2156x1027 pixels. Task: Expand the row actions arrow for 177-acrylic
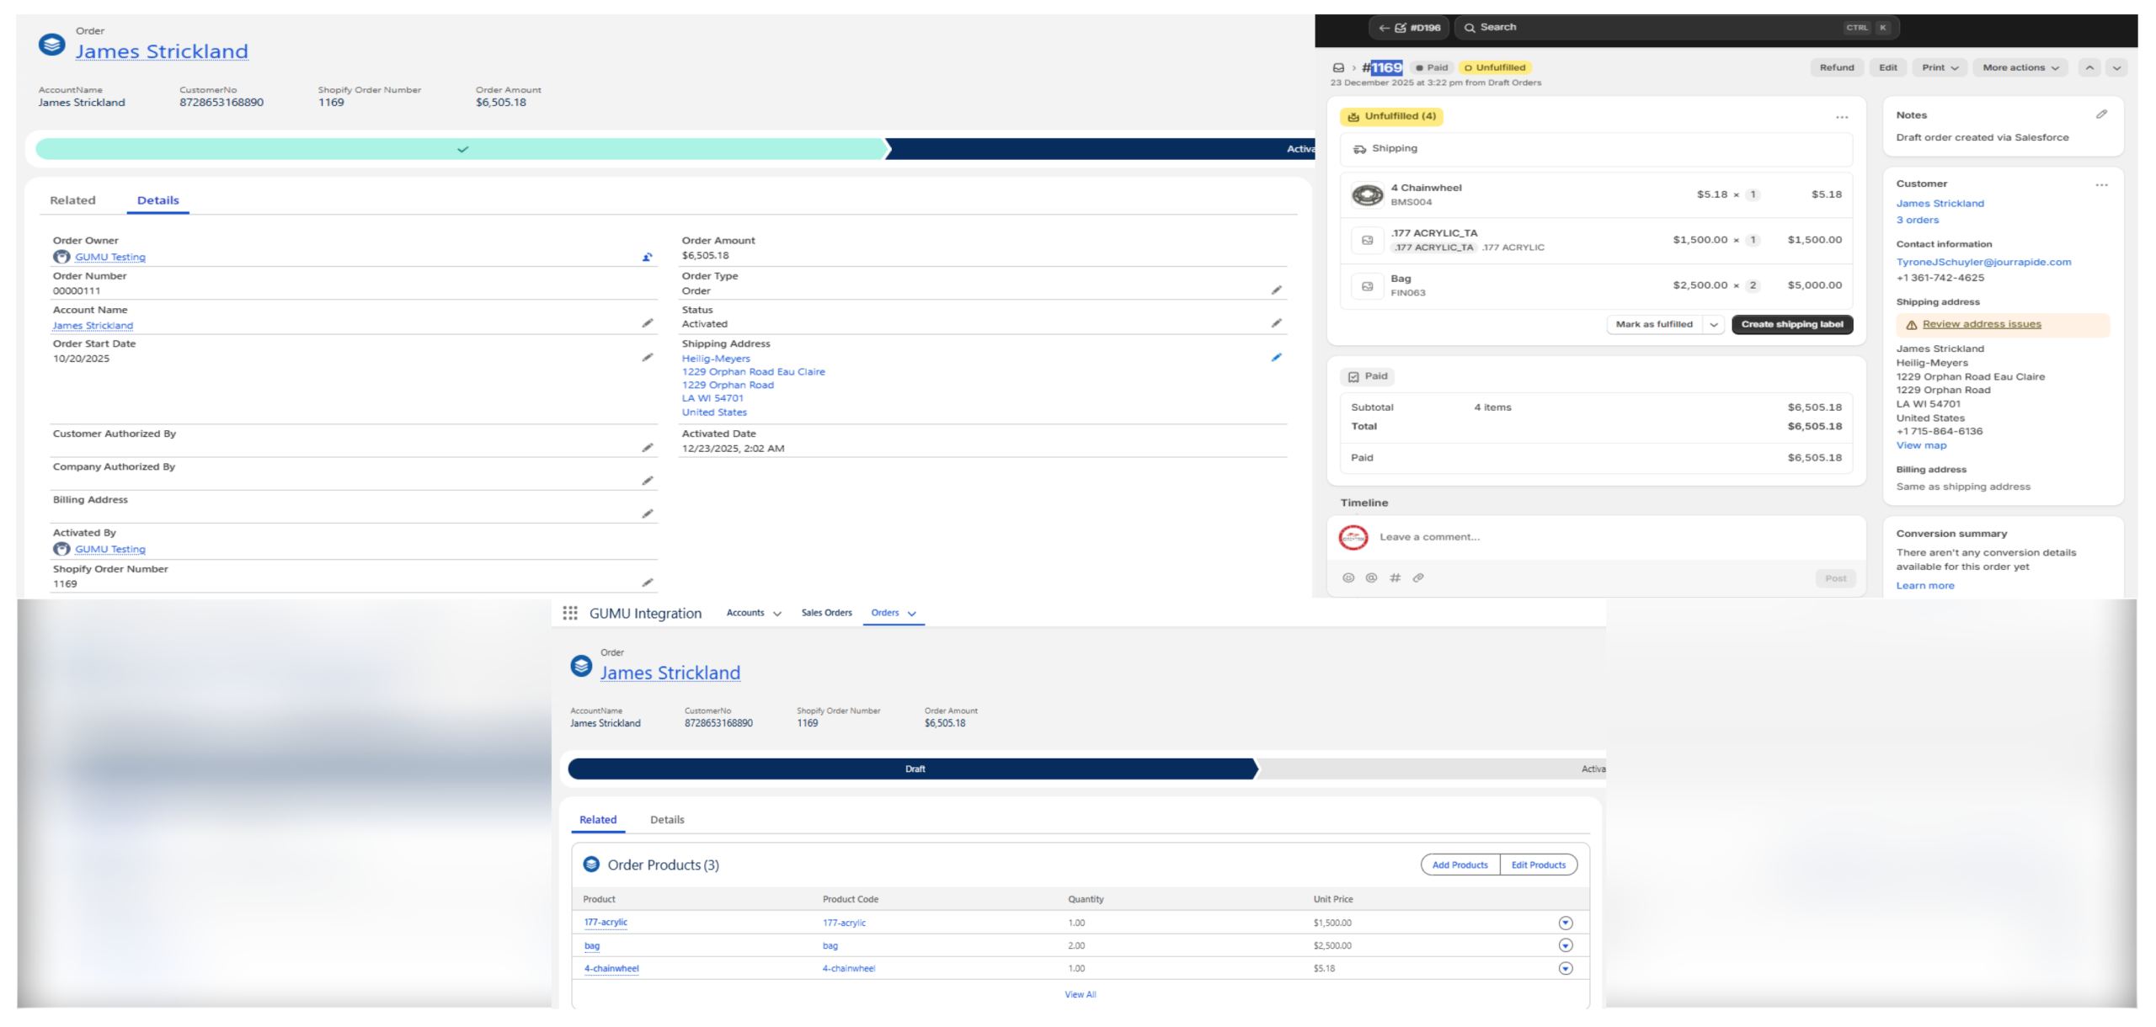click(1565, 923)
